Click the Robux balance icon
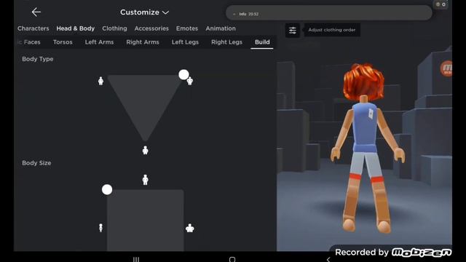 (x=438, y=4)
